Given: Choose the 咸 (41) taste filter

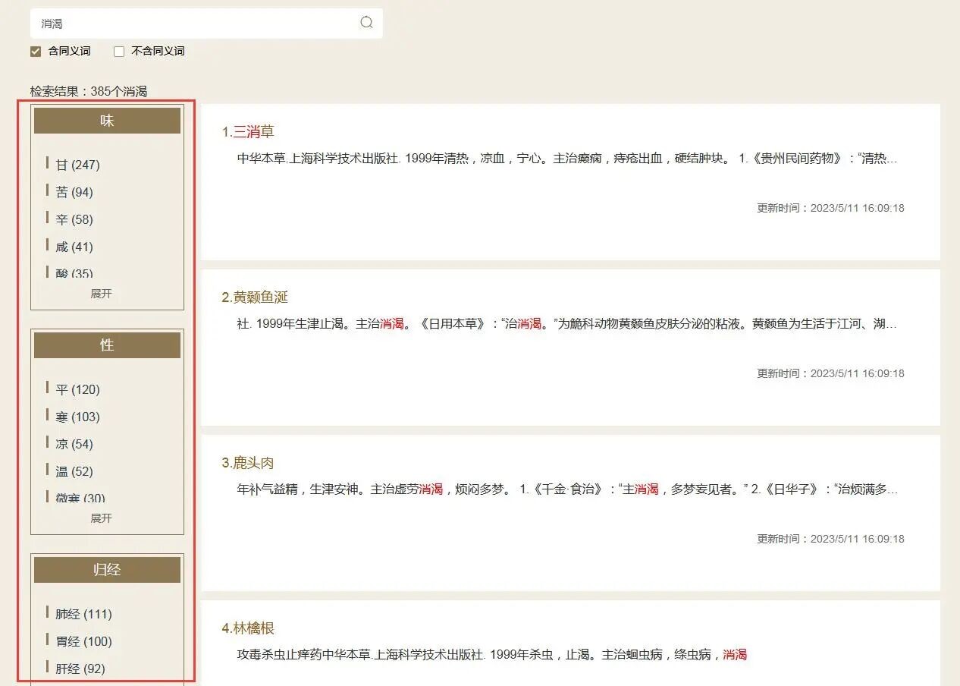Looking at the screenshot, I should [x=74, y=247].
